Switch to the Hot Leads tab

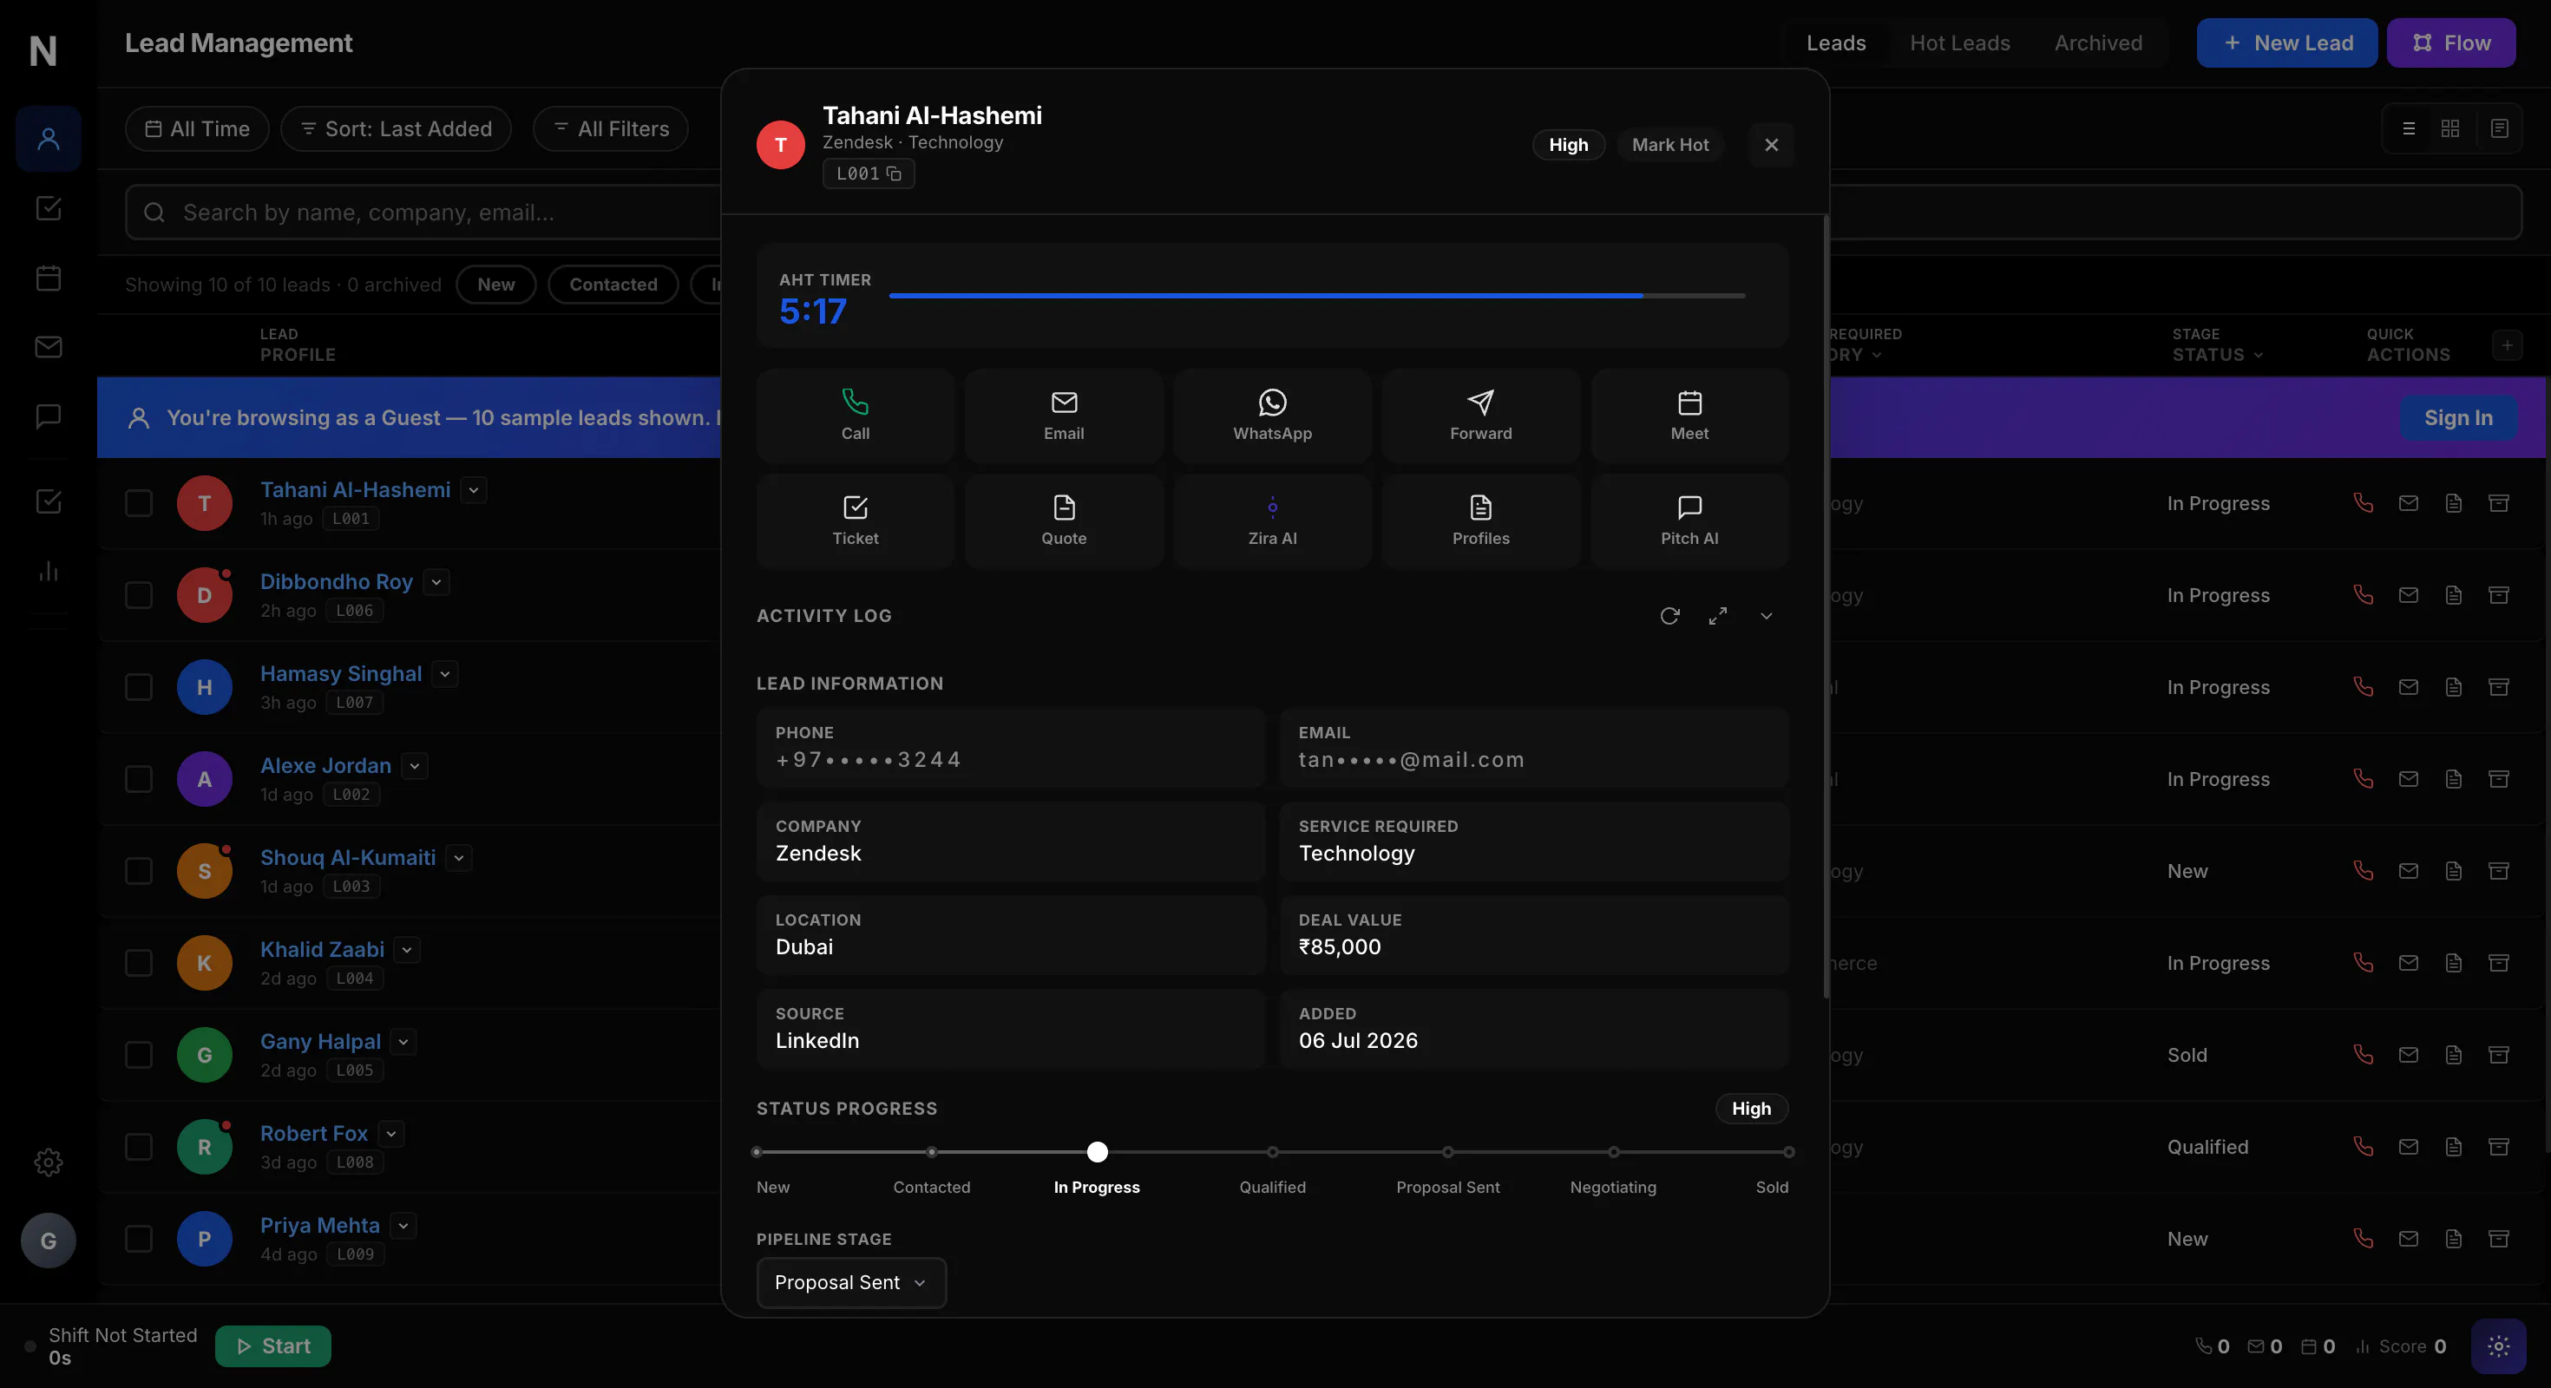1960,43
